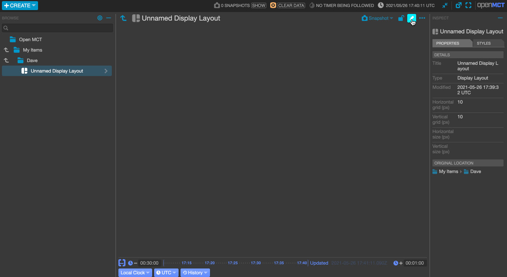Screen dimensions: 507x277
Task: Click the Details section header
Action: pyautogui.click(x=468, y=55)
